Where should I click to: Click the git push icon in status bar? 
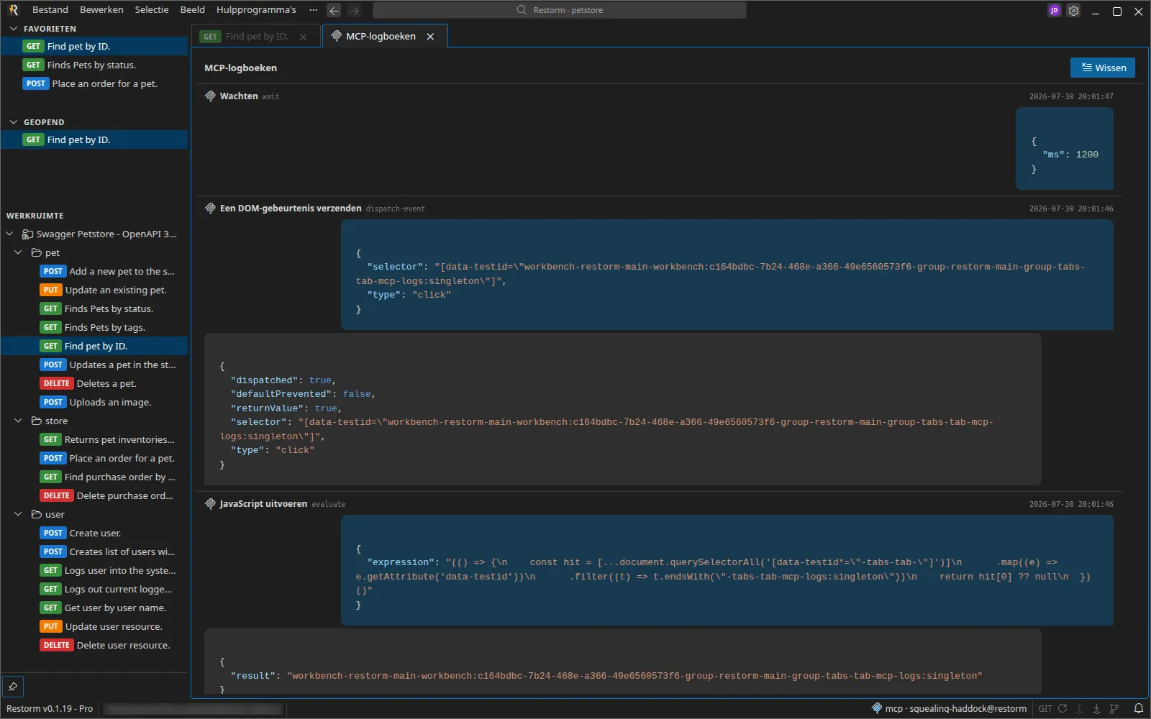tap(1080, 708)
